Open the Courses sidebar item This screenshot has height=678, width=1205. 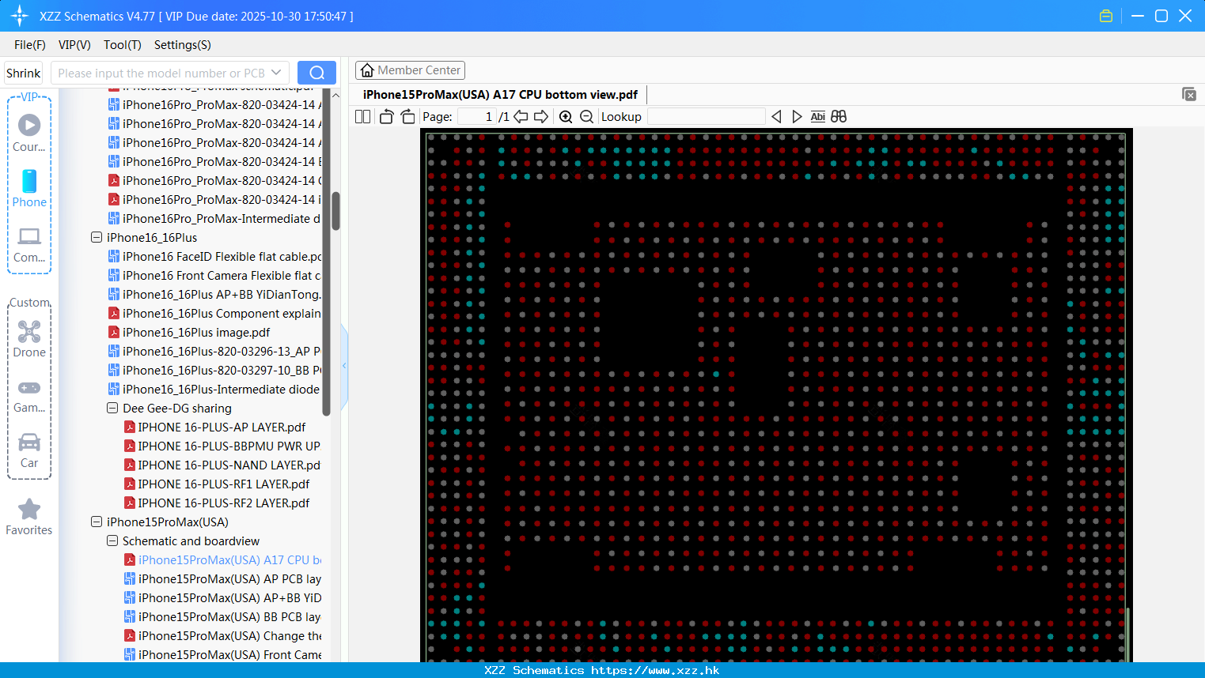tap(29, 133)
